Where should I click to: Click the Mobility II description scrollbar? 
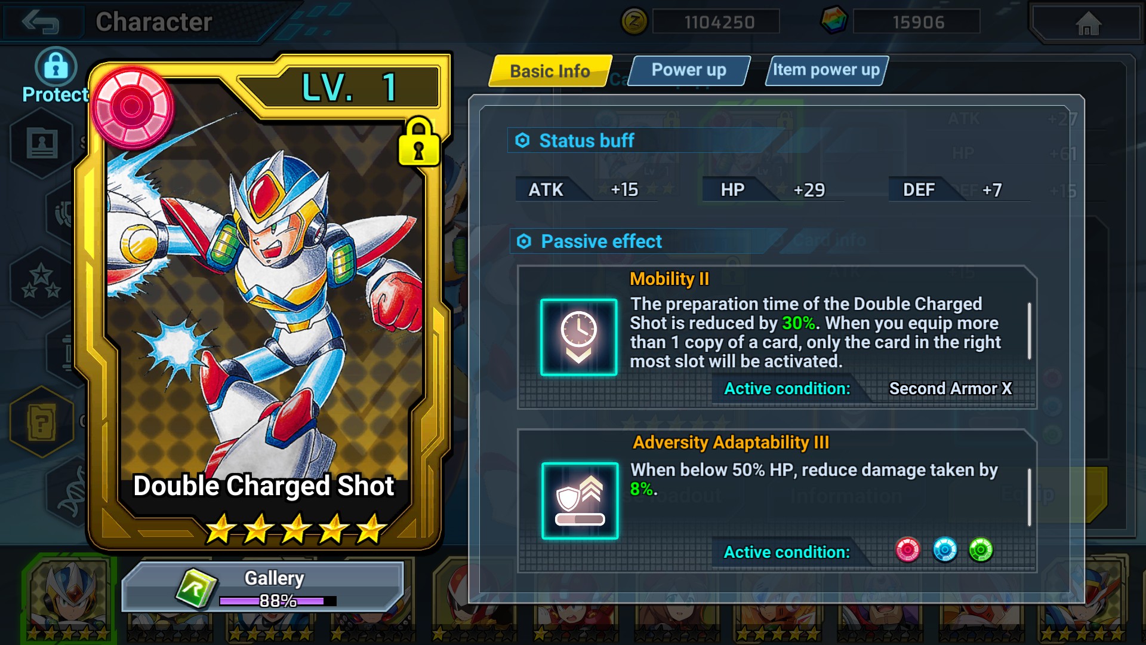click(x=1030, y=330)
